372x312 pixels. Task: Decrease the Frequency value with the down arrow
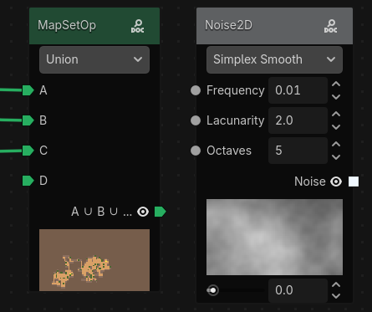336,97
